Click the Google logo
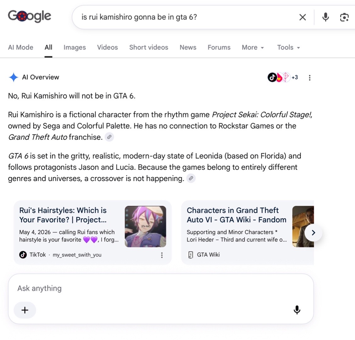 coord(30,16)
